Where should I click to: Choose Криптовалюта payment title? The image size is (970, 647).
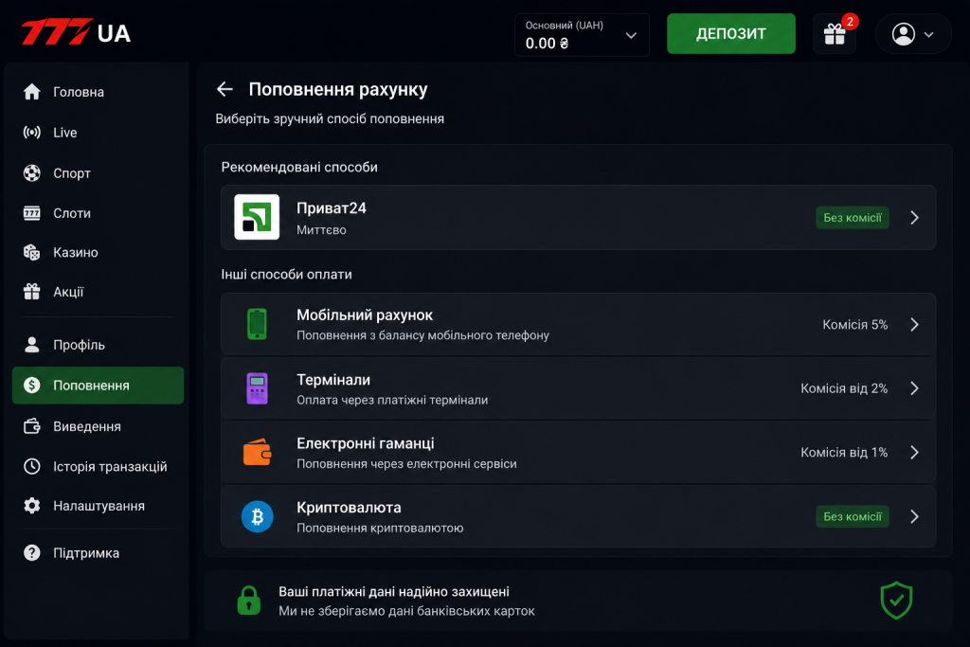tap(349, 507)
